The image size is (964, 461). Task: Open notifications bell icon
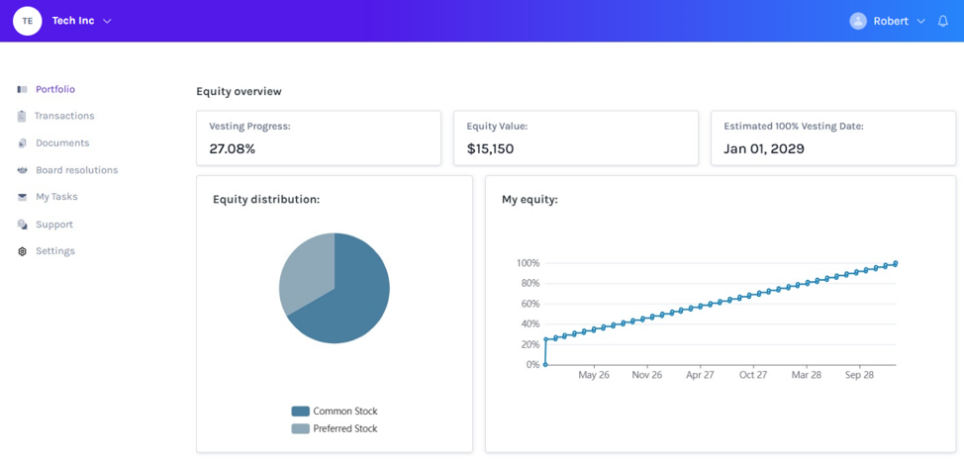pos(942,21)
